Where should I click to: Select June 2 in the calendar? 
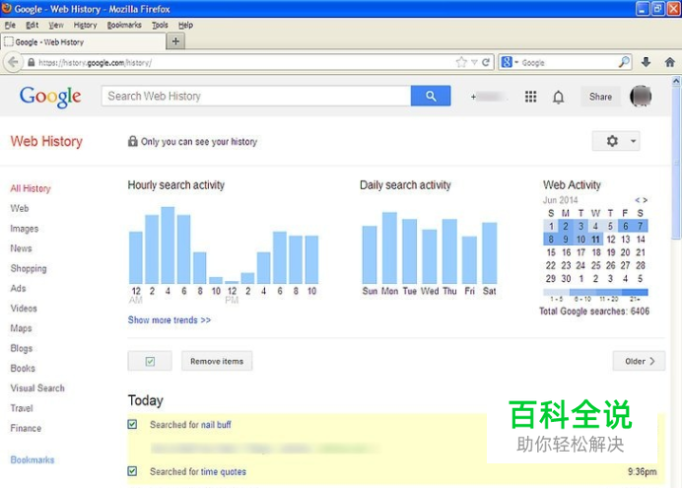(x=566, y=226)
